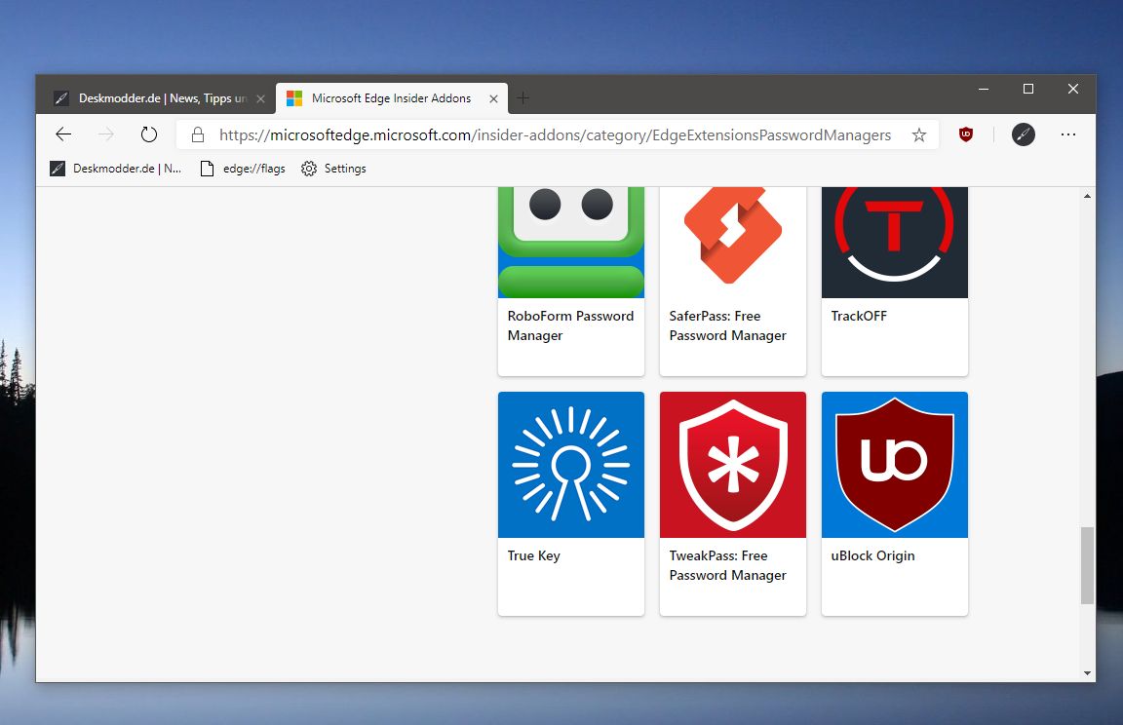View site security lock info
The image size is (1123, 725).
[199, 134]
